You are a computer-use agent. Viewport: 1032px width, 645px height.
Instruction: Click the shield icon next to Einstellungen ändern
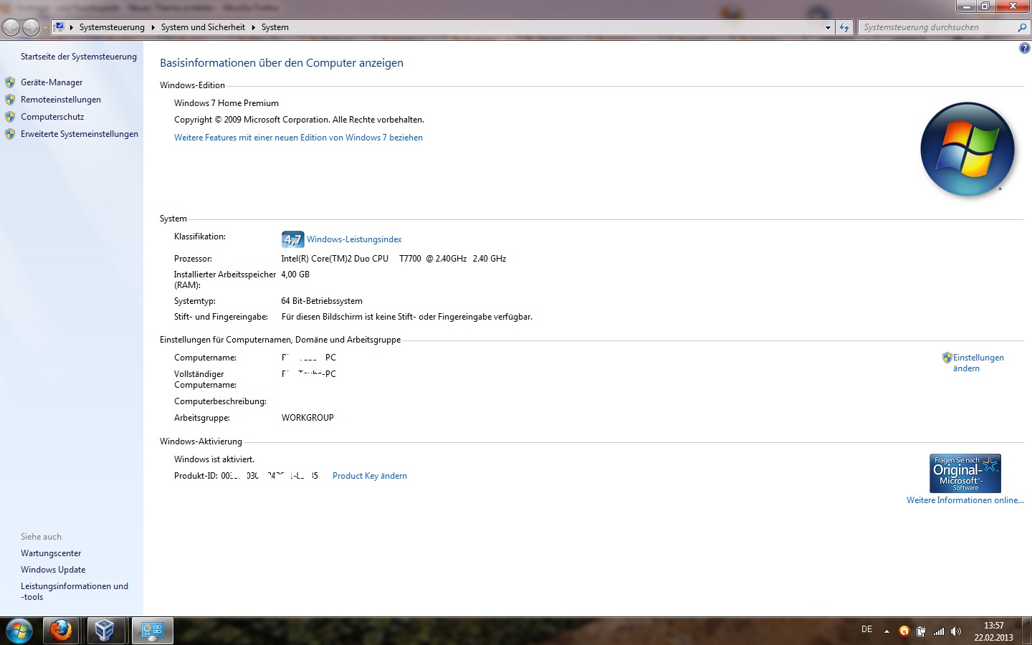coord(947,358)
